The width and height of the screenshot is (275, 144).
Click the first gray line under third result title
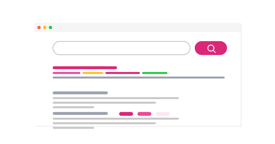[x=116, y=119]
